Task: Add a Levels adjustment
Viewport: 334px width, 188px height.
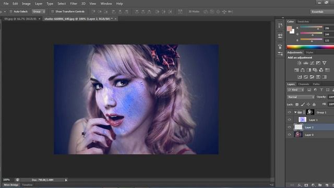Action: [306, 63]
